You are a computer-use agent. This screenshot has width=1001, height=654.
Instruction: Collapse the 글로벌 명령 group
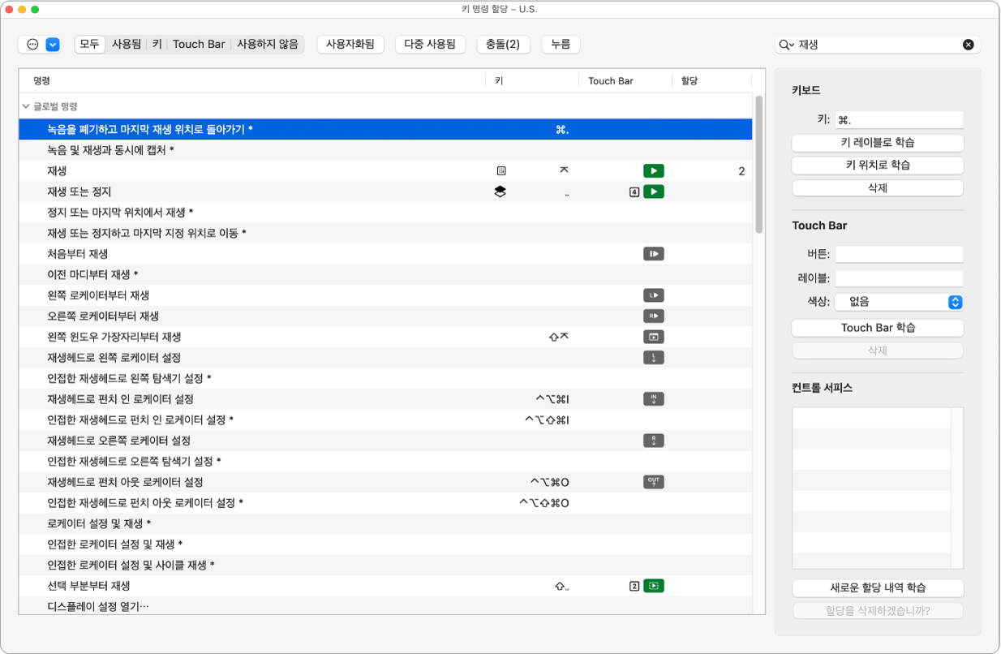(x=26, y=106)
